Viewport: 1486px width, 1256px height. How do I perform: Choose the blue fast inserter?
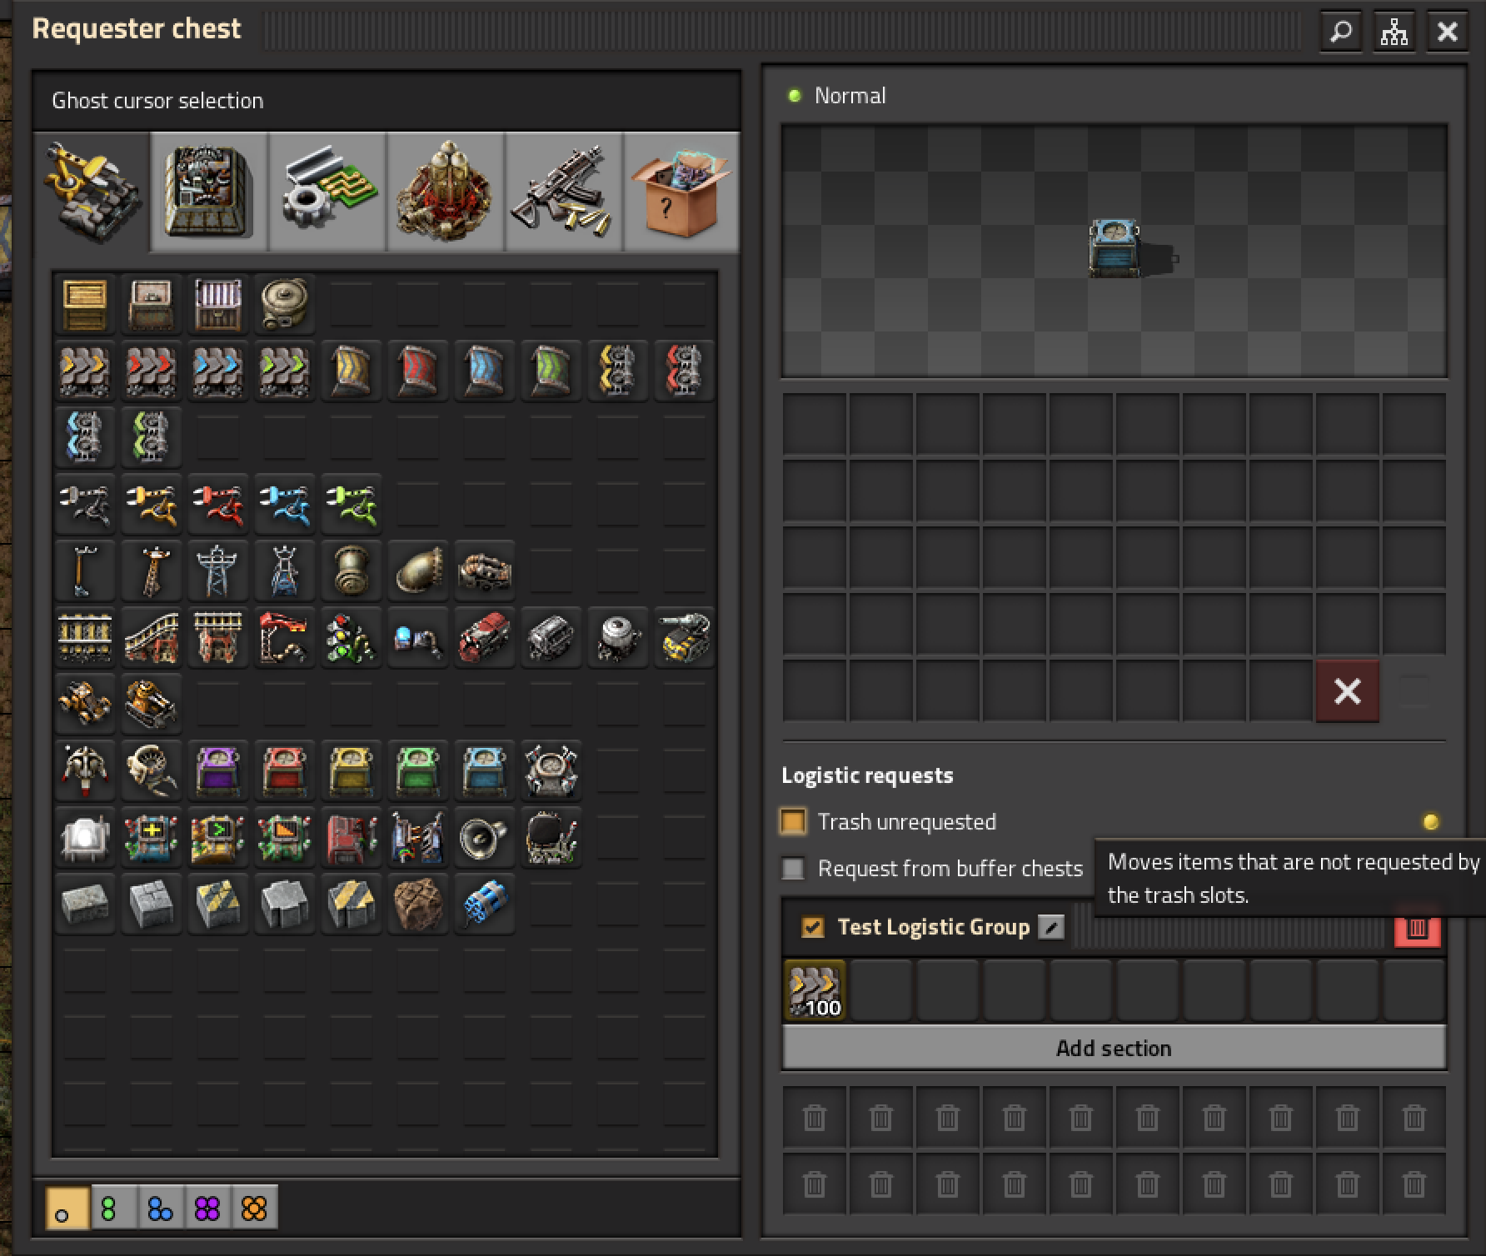pos(285,505)
